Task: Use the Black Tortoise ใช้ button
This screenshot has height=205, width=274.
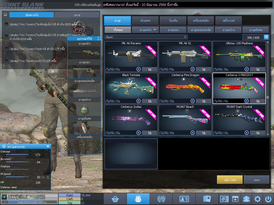Action: click(150, 101)
